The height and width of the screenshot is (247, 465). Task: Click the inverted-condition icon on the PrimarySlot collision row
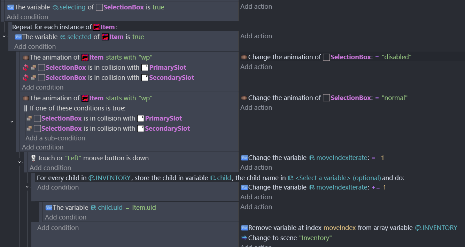[25, 68]
